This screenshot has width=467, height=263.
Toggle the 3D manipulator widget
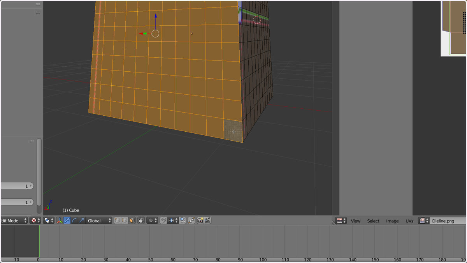click(60, 221)
